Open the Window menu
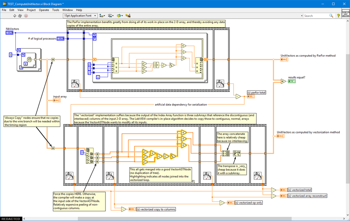Screen dimensions: 350x221 [67, 10]
